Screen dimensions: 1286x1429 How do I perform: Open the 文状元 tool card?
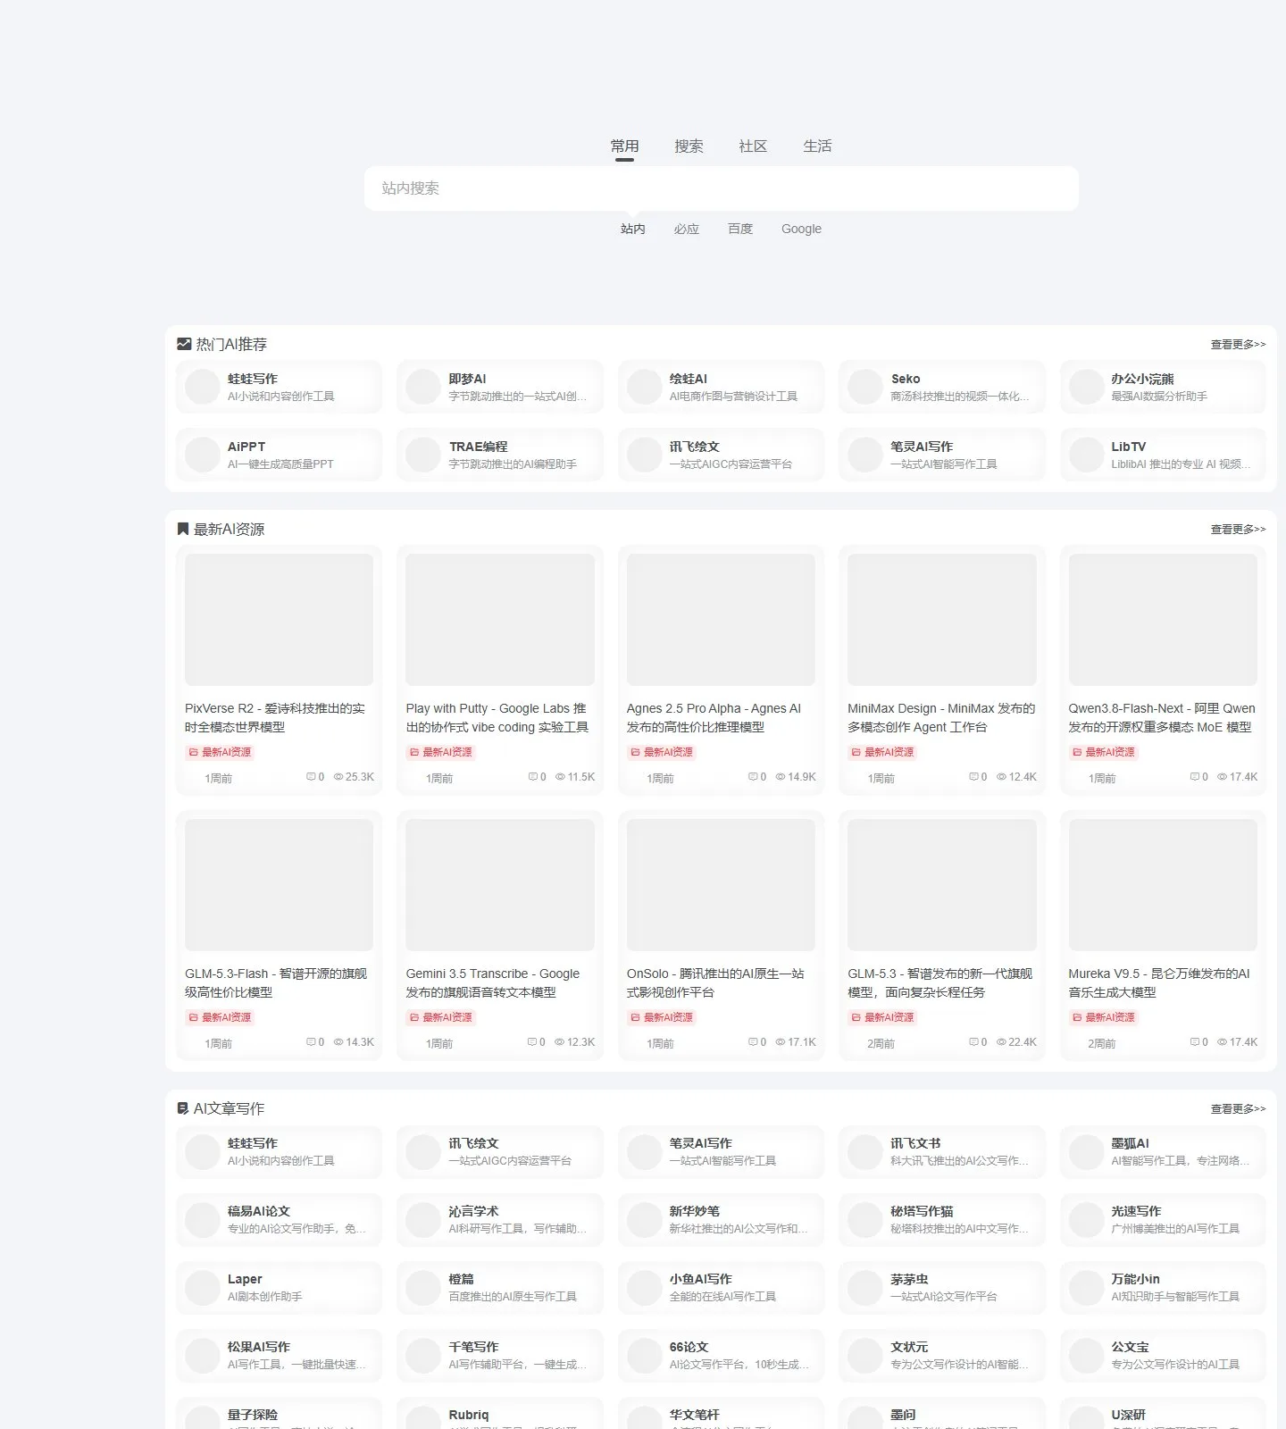[x=942, y=1355]
